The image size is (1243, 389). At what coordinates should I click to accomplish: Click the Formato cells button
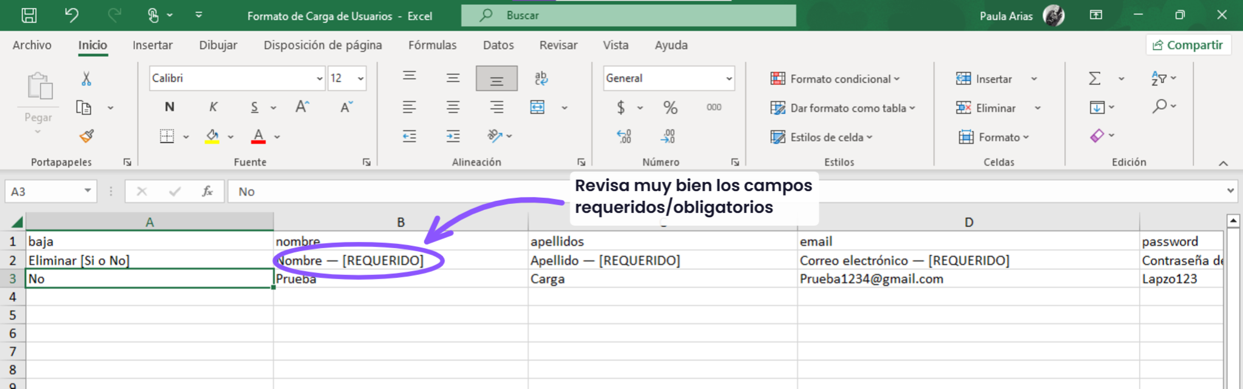tap(994, 137)
